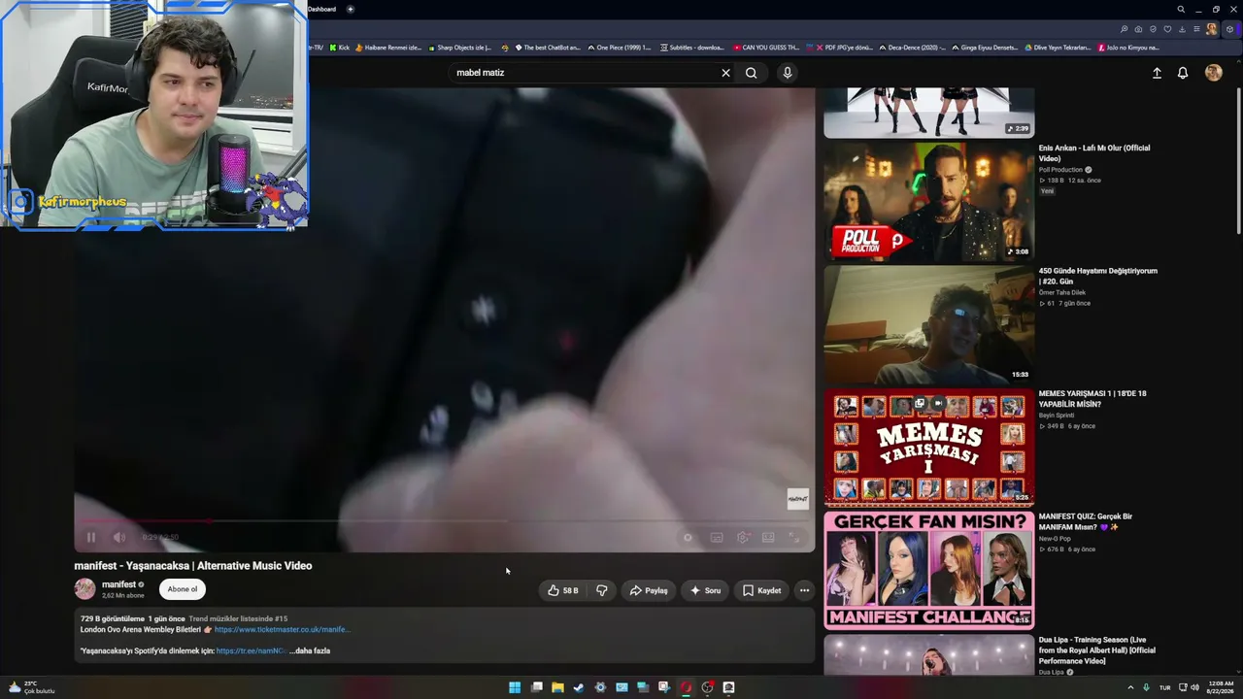Open the YouTube notifications bell
This screenshot has height=699, width=1243.
coord(1183,73)
